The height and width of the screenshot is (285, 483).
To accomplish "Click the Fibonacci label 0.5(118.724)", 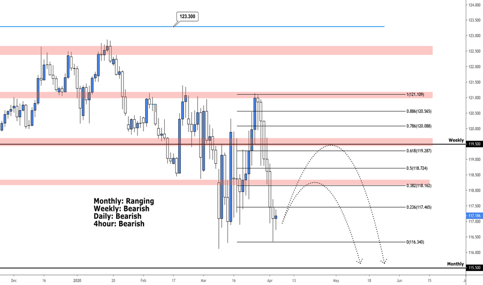I will click(417, 168).
